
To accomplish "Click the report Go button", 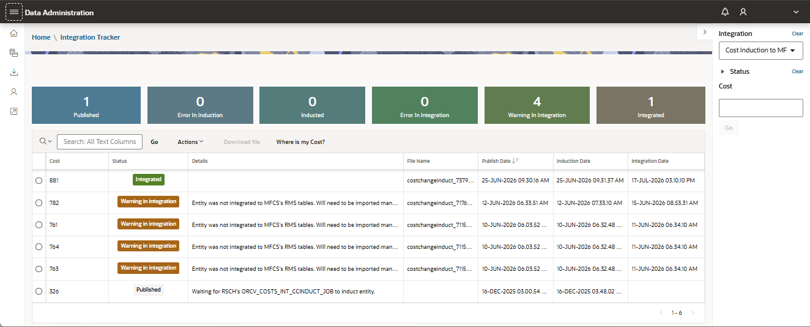I will pos(154,142).
